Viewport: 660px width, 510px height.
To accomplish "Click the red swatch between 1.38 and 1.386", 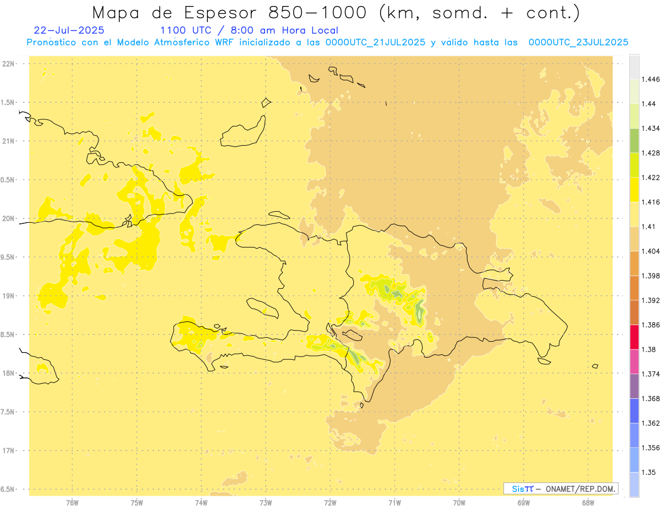I will point(635,337).
